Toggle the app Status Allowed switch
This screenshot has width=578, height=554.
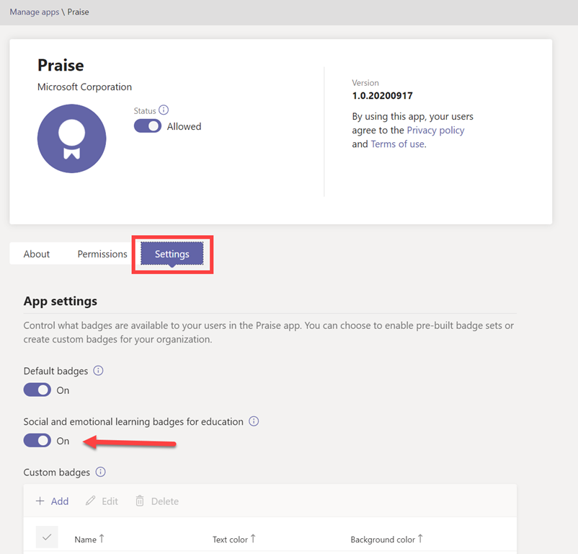tap(148, 126)
